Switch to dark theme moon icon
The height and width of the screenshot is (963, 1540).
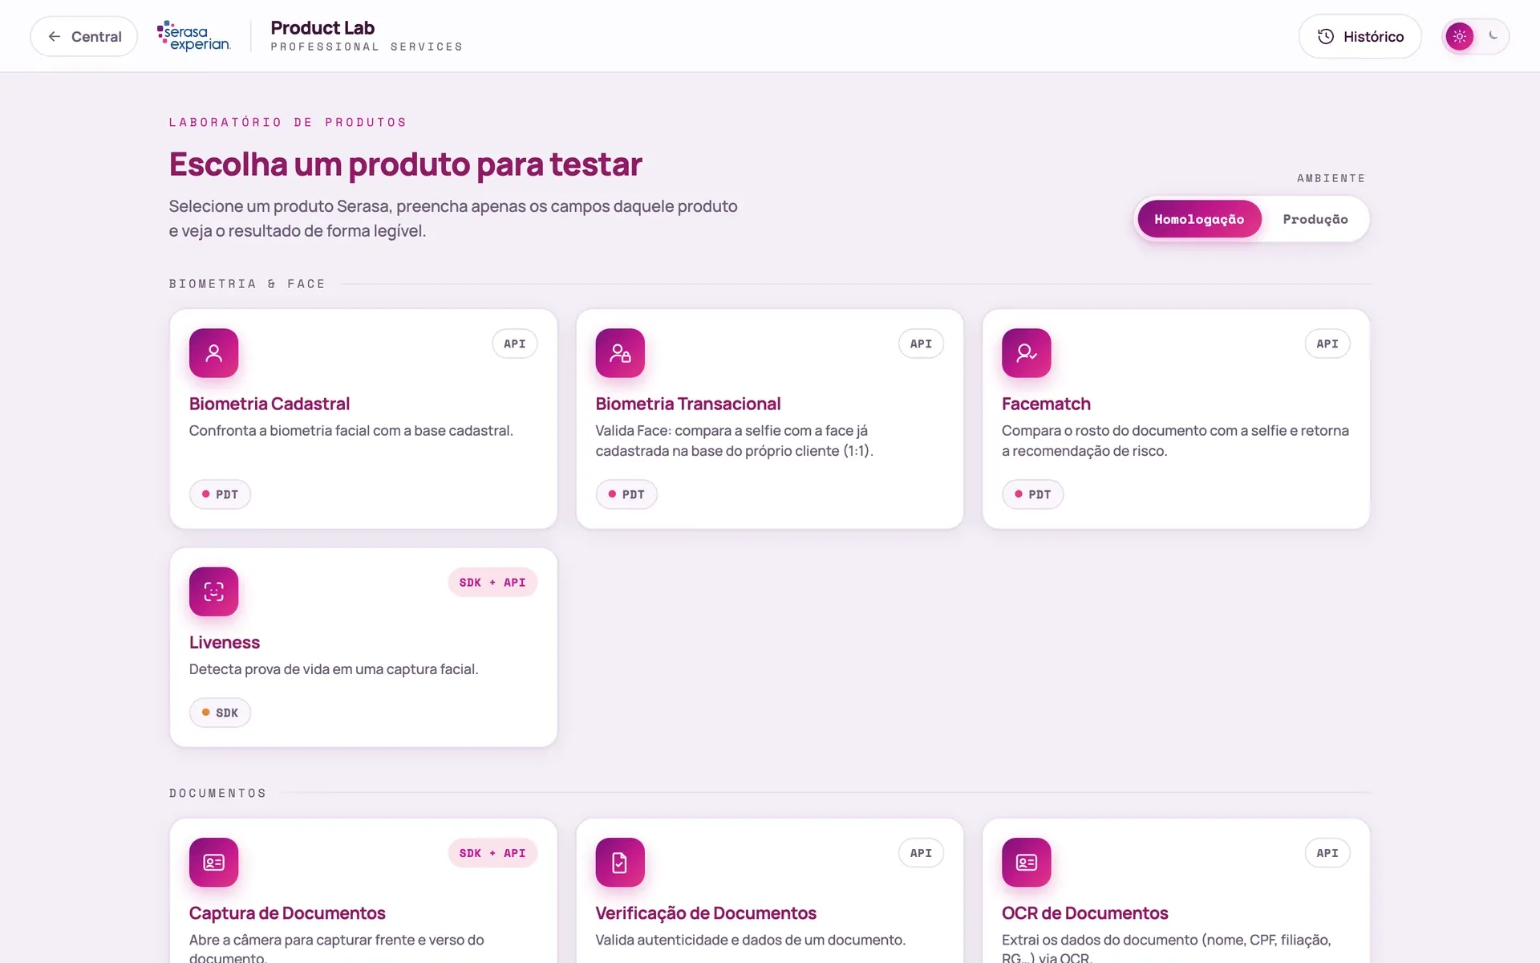click(x=1493, y=36)
